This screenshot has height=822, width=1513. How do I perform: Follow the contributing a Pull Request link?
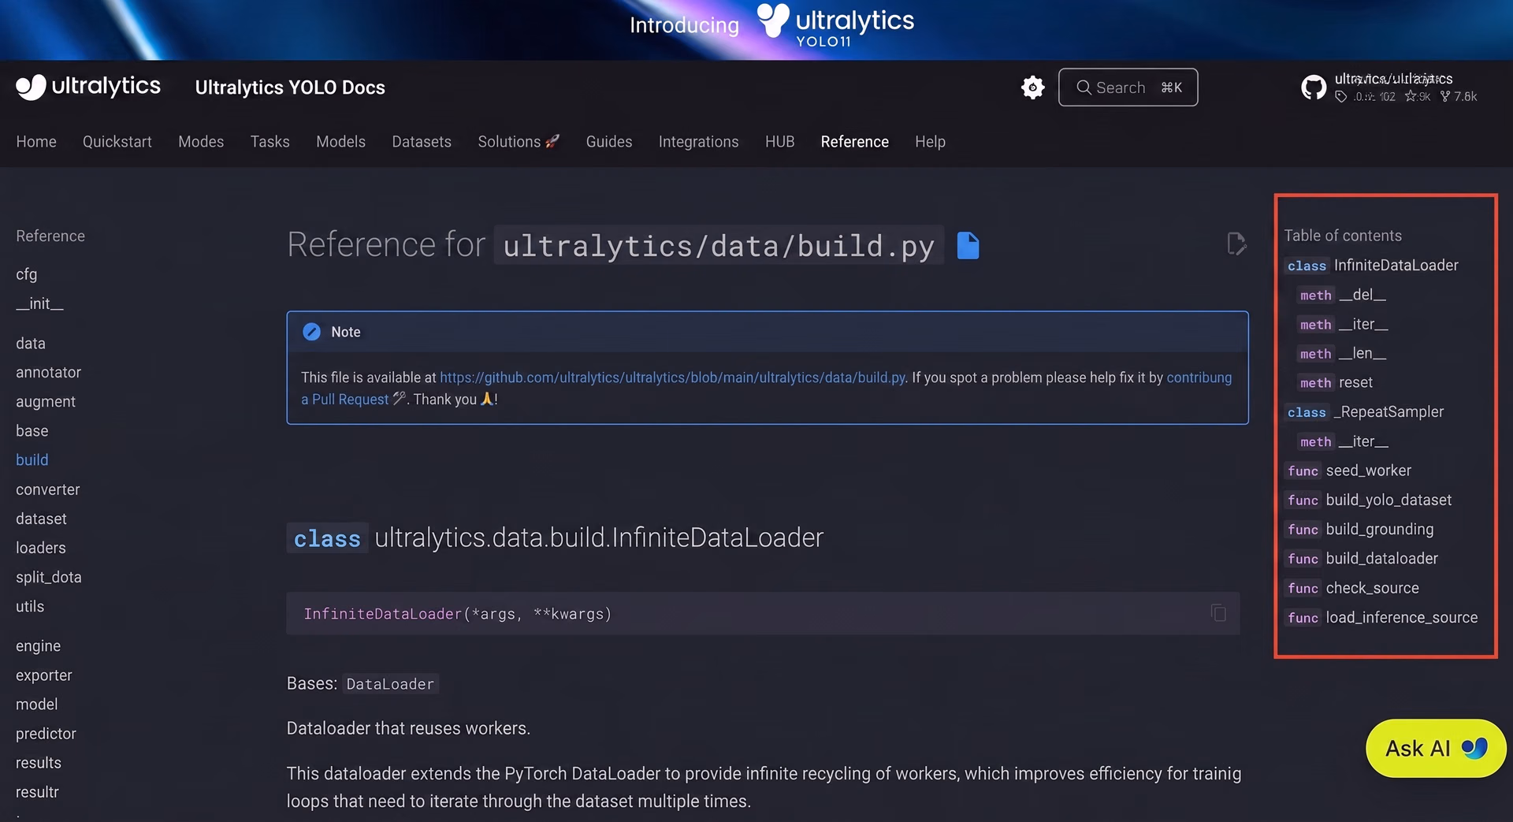tap(766, 388)
